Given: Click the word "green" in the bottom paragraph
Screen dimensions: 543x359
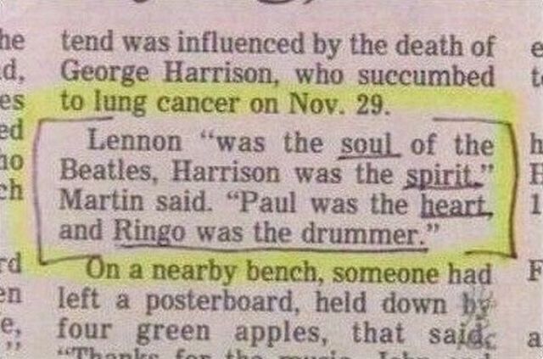Looking at the screenshot, I should pos(173,333).
